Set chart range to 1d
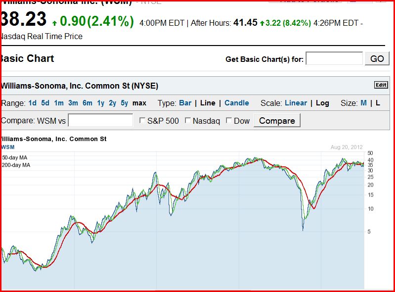Image resolution: width=395 pixels, height=292 pixels. [x=32, y=103]
